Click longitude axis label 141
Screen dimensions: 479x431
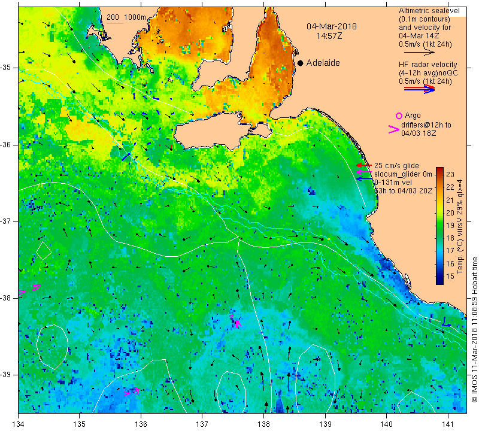(x=448, y=424)
